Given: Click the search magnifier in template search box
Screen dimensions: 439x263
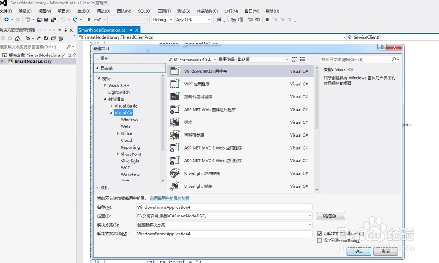Looking at the screenshot, I should (394, 59).
